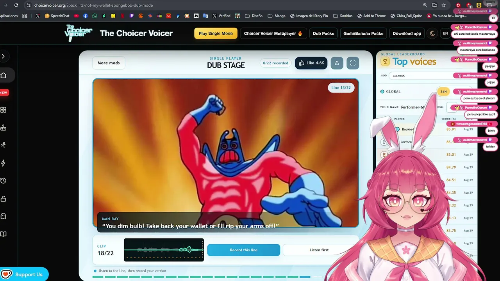Click the trophy icon beside Top voices
The height and width of the screenshot is (281, 500).
[x=385, y=62]
